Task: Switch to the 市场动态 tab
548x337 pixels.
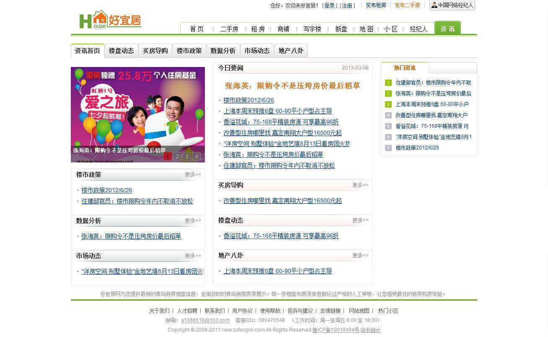Action: point(257,51)
